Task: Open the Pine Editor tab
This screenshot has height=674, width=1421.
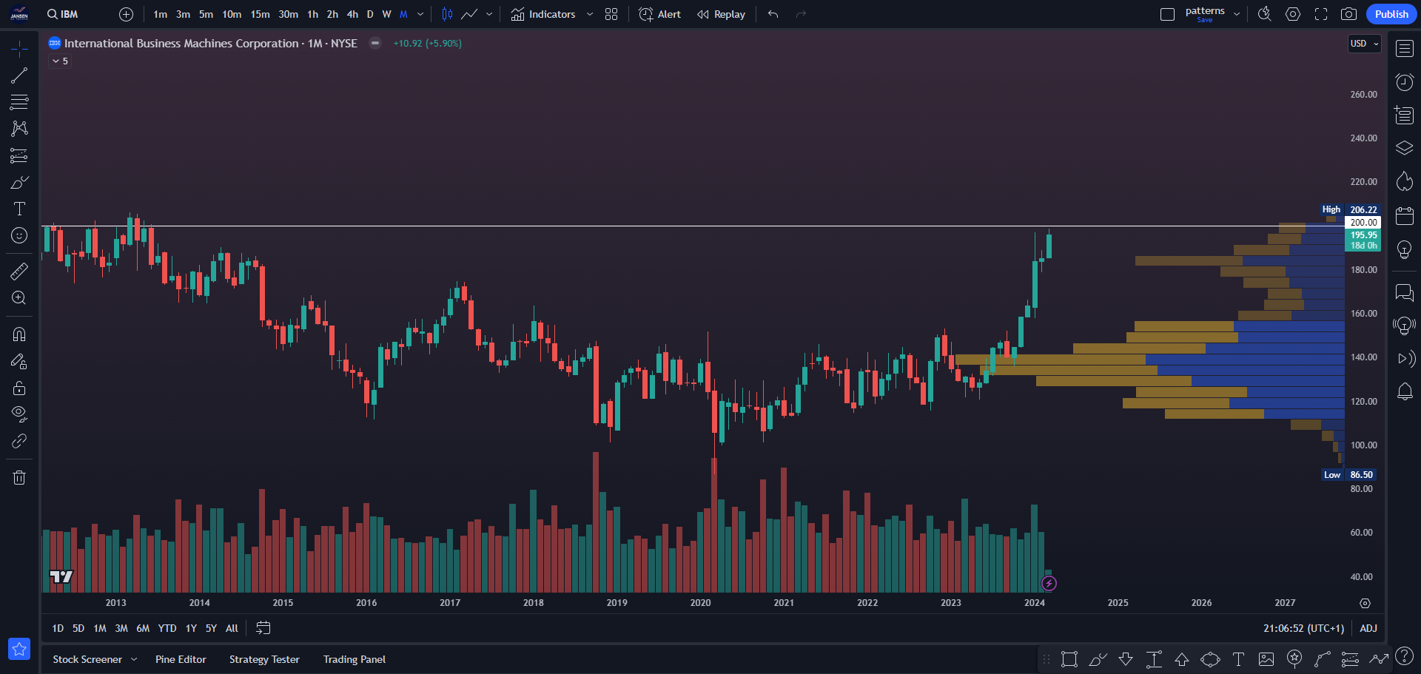Action: point(181,659)
